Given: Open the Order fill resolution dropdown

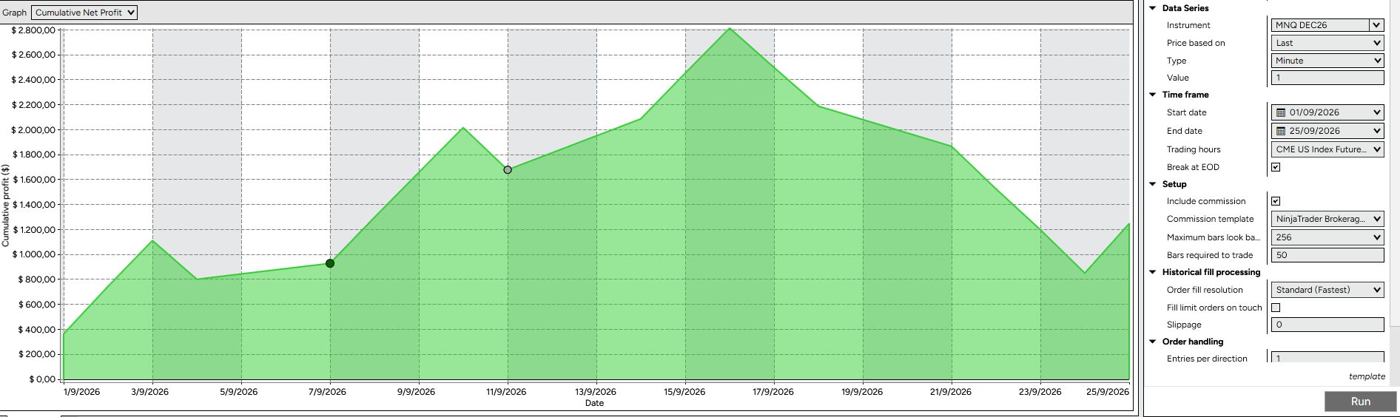Looking at the screenshot, I should pos(1327,290).
